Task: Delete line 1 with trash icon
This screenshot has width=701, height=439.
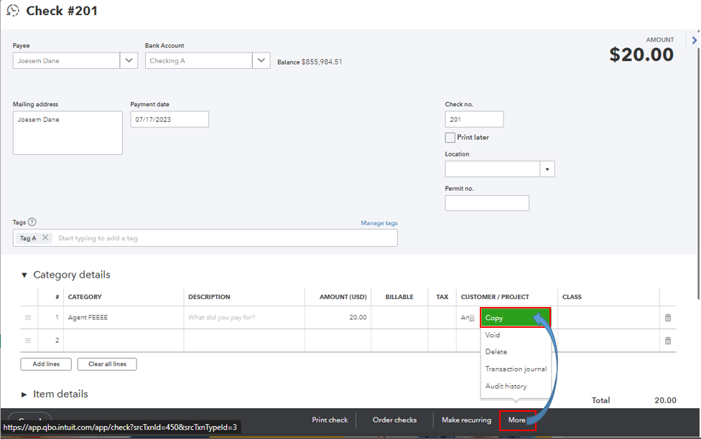Action: [x=667, y=318]
